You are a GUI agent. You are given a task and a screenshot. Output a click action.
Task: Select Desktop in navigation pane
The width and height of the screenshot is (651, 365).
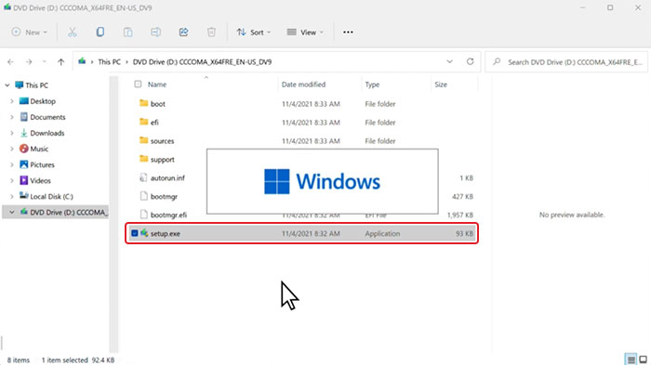point(43,101)
